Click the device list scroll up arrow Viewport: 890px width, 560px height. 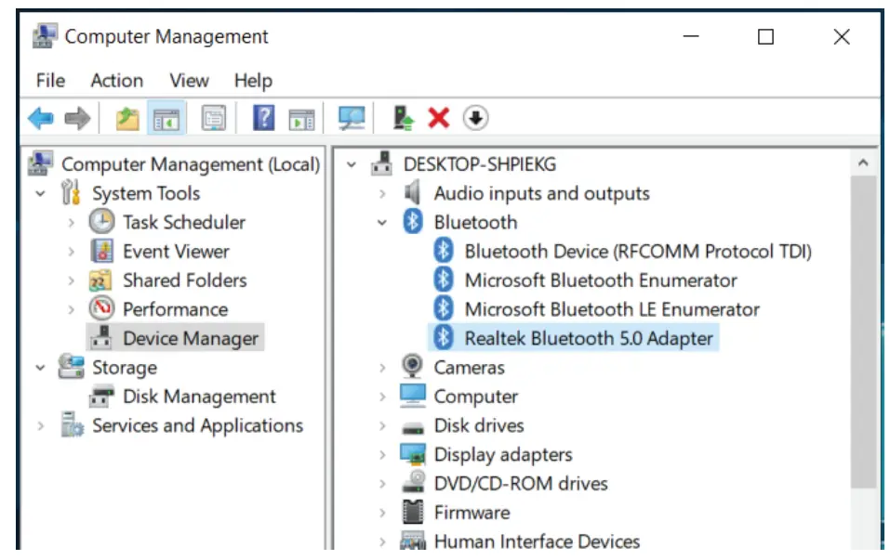863,164
